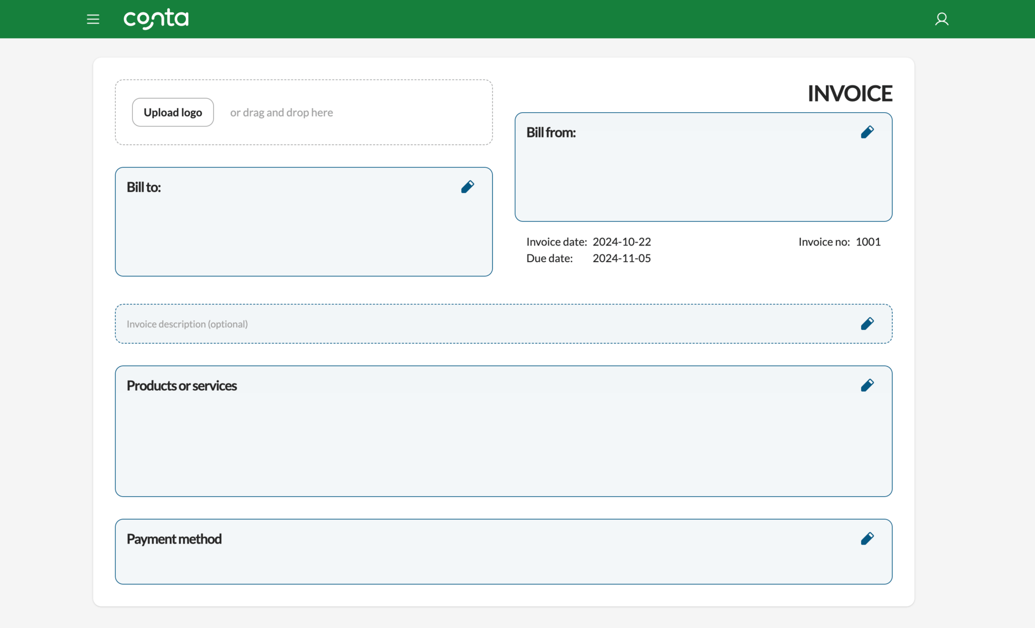Edit the Bill from section pencil icon
This screenshot has height=628, width=1035.
867,132
